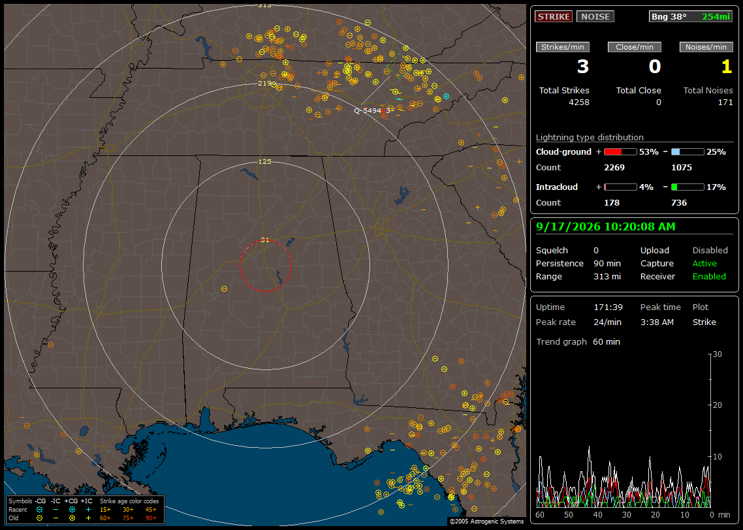Screen dimensions: 743x530
Task: Toggle Receiver Enabled status
Action: [x=709, y=277]
